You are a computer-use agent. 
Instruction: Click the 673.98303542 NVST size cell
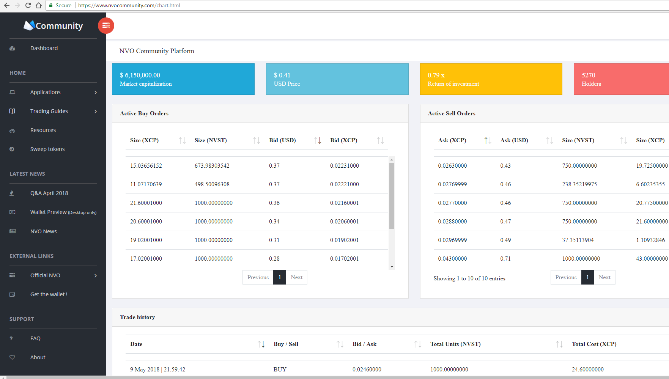(212, 166)
